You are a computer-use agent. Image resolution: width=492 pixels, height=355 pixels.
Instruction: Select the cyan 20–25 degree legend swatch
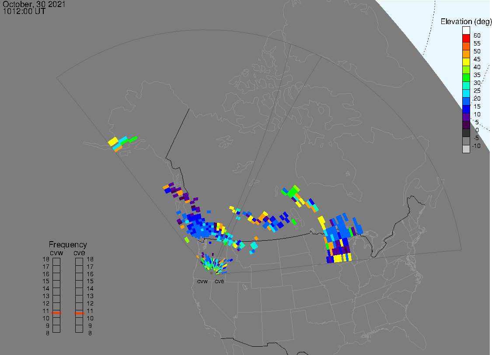click(x=466, y=94)
